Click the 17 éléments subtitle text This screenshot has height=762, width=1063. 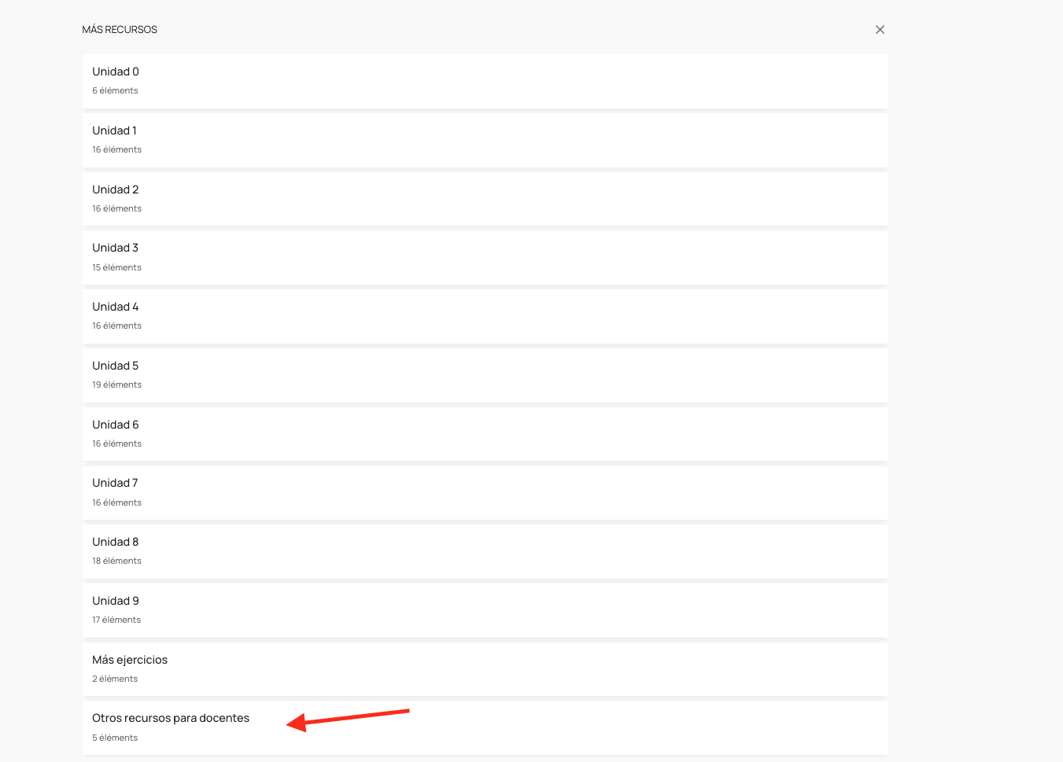pyautogui.click(x=116, y=620)
